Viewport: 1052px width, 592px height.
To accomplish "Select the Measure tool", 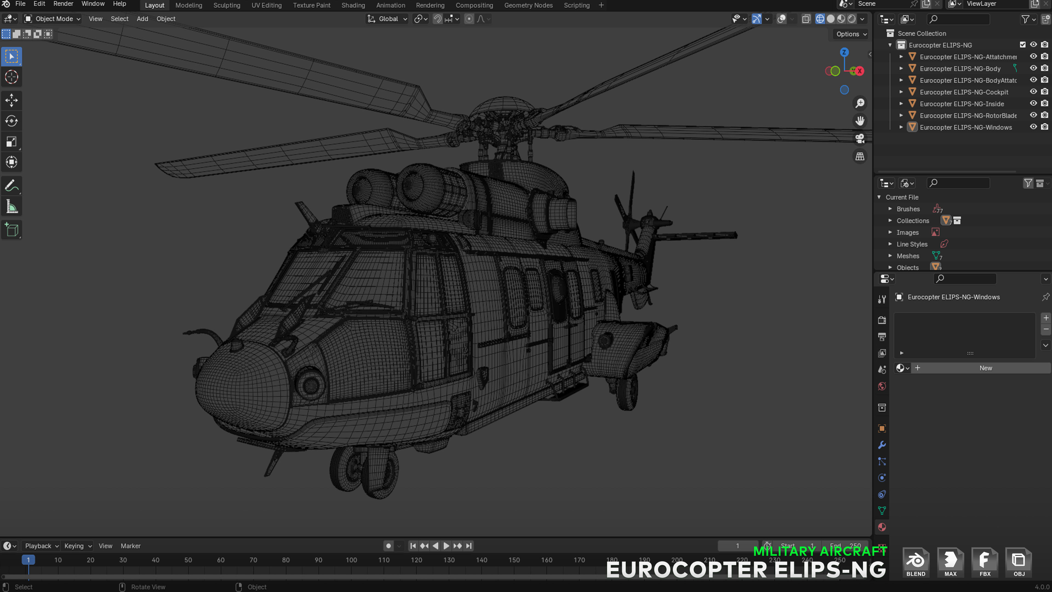I will (x=12, y=207).
